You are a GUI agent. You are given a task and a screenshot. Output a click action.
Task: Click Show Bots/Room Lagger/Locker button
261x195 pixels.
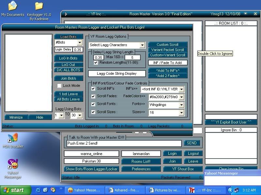(91, 169)
